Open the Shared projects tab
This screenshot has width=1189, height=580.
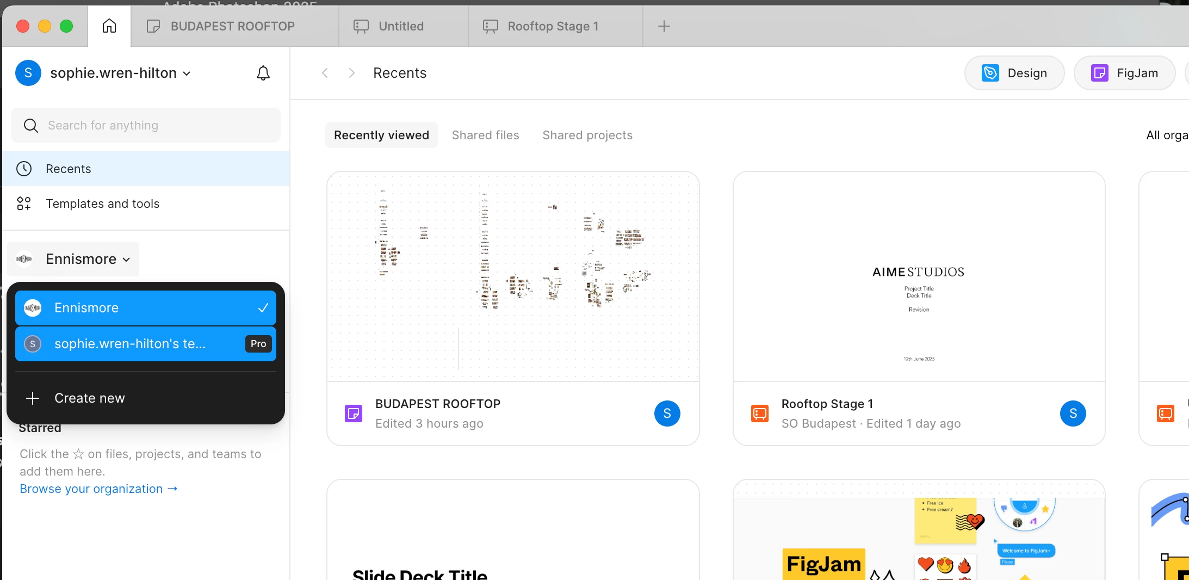[x=587, y=135]
